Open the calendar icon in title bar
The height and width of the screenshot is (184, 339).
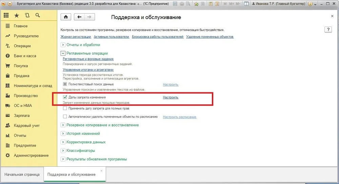[217, 4]
